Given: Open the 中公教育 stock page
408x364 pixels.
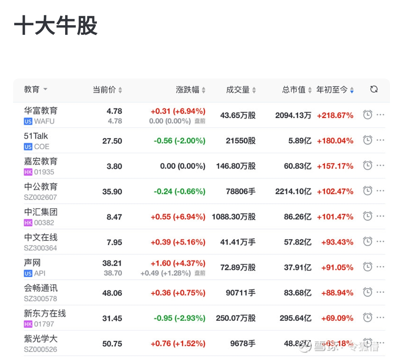Looking at the screenshot, I should [41, 187].
